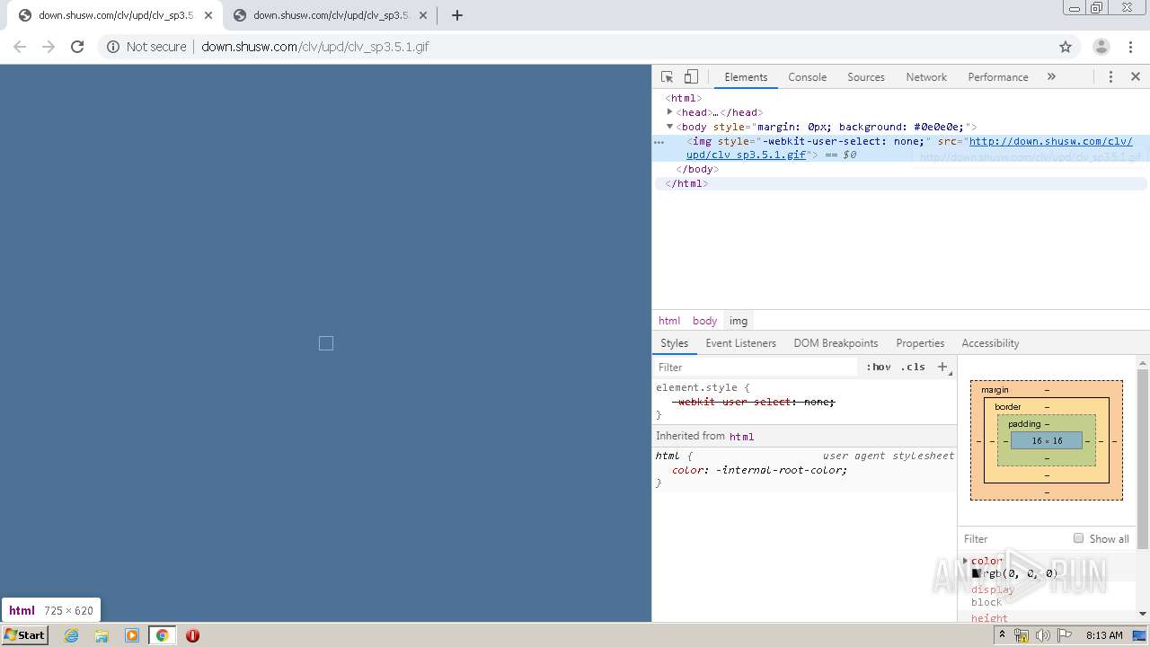Click the html link in Inherited from
Viewport: 1150px width, 647px height.
click(741, 437)
